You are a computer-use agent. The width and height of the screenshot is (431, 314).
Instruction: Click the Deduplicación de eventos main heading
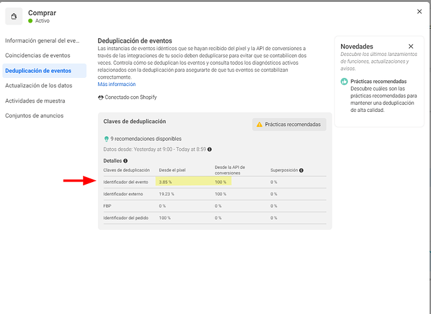[135, 41]
